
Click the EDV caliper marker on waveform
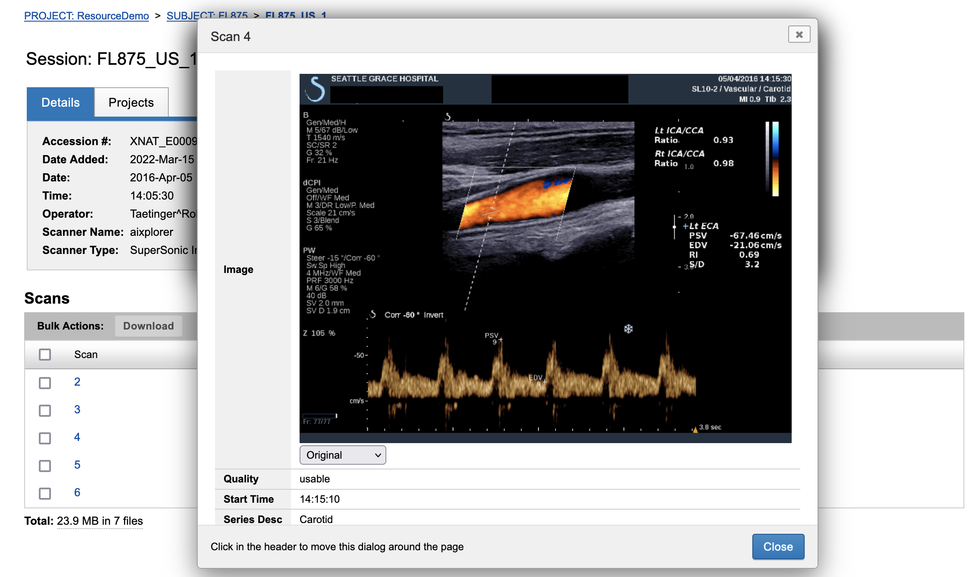[x=544, y=382]
